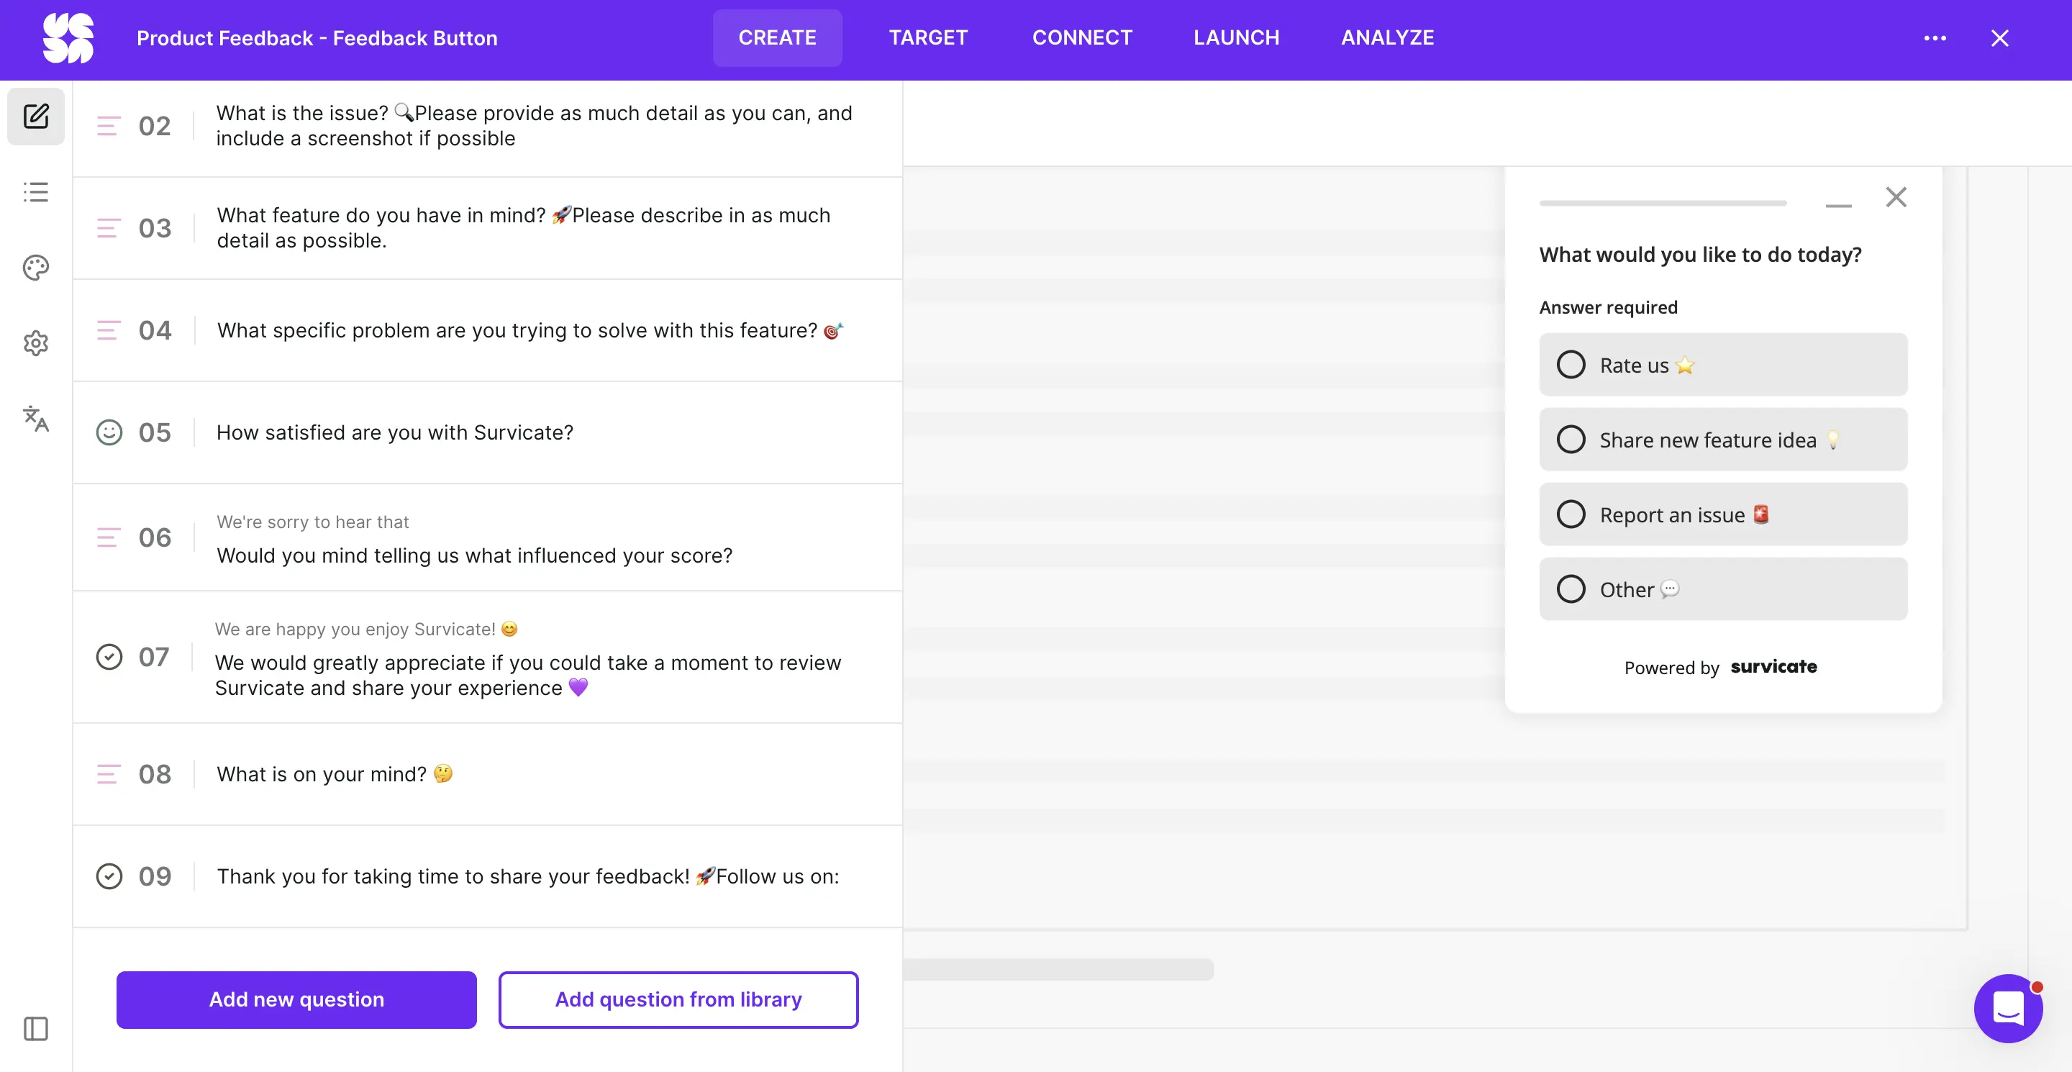The width and height of the screenshot is (2072, 1072).
Task: Click 'Add question from library' button
Action: (677, 999)
